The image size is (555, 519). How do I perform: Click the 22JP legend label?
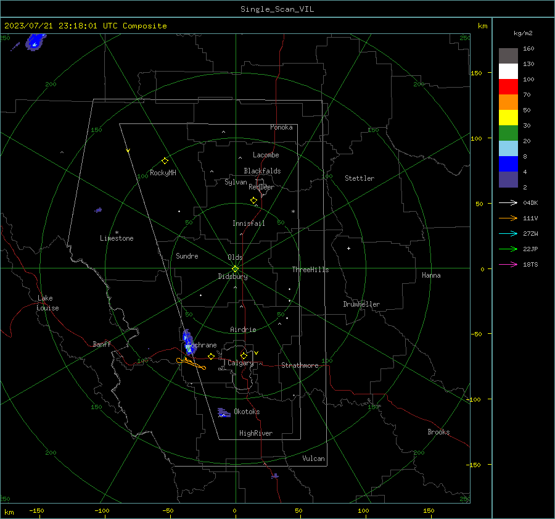tap(530, 249)
